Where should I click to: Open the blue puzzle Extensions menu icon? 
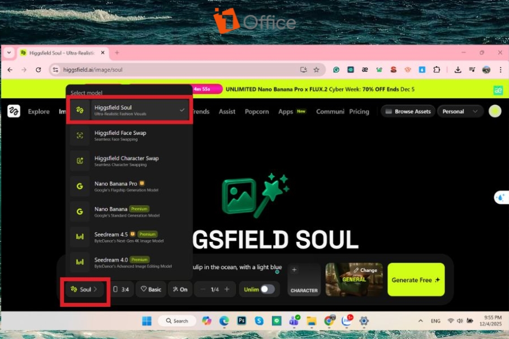[437, 69]
